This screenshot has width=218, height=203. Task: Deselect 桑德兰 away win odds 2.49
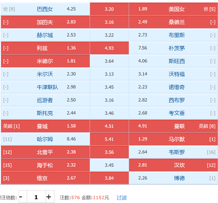(173, 22)
